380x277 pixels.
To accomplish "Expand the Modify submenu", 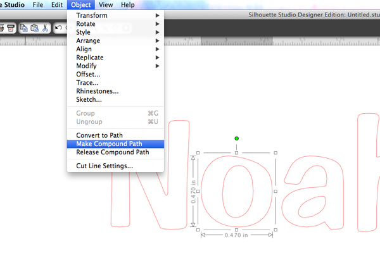I will coord(115,66).
